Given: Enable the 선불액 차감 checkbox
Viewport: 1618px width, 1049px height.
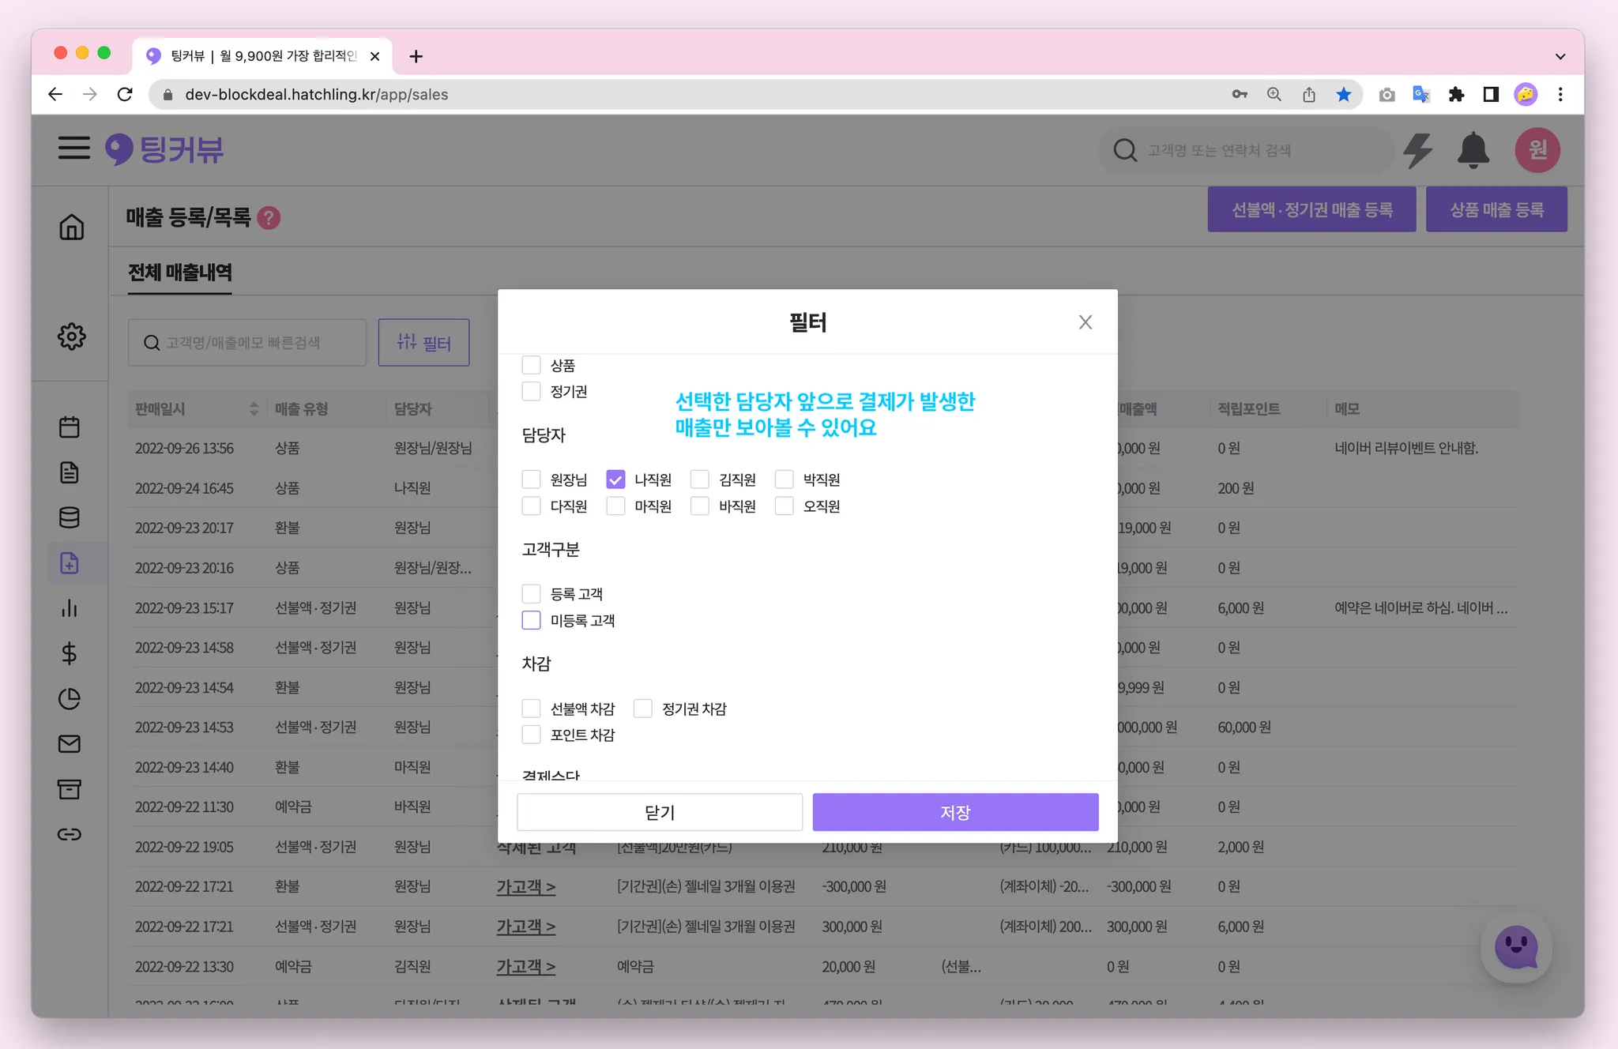Looking at the screenshot, I should point(532,709).
